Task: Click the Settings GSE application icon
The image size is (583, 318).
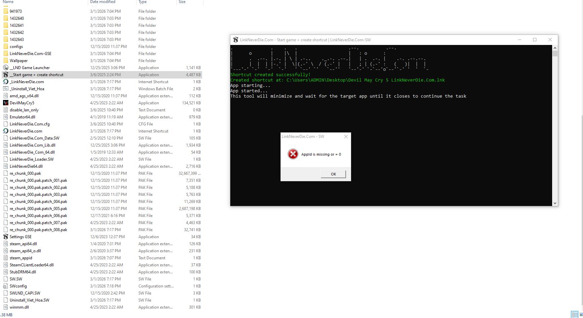Action: [x=6, y=237]
